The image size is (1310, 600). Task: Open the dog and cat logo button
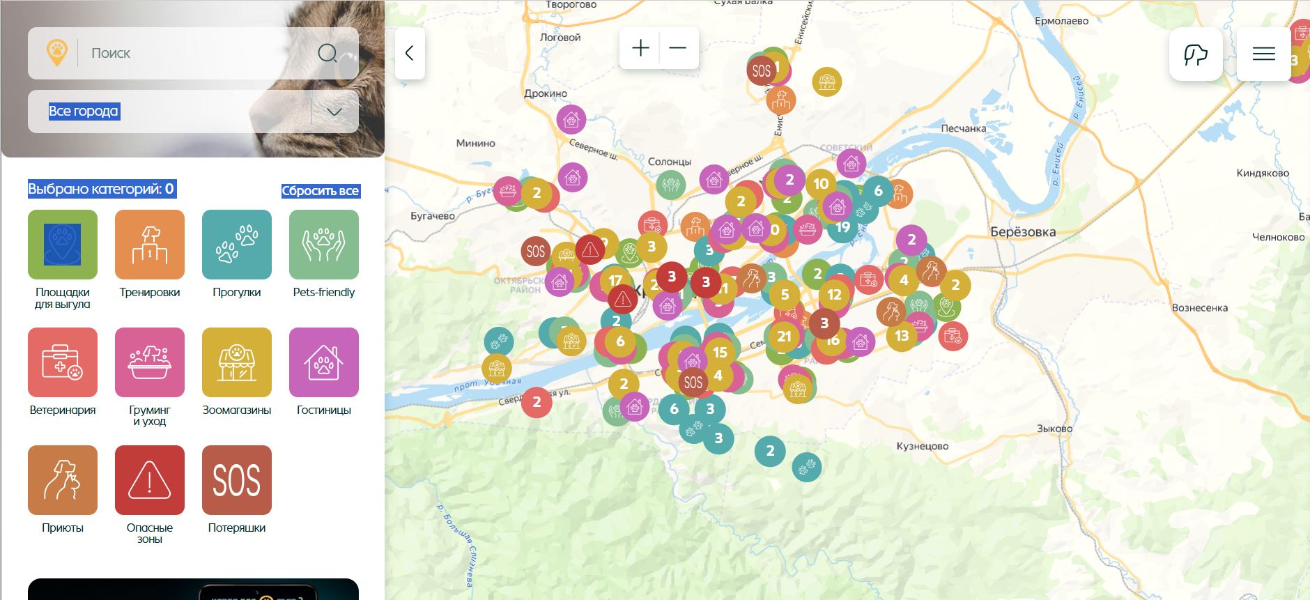(x=1196, y=54)
